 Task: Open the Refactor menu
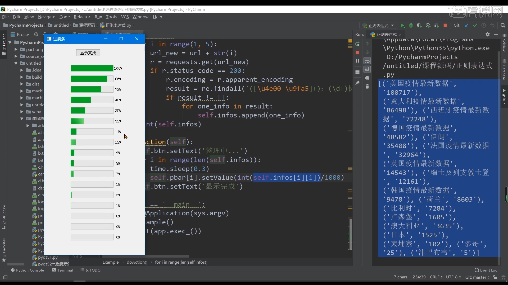click(82, 17)
